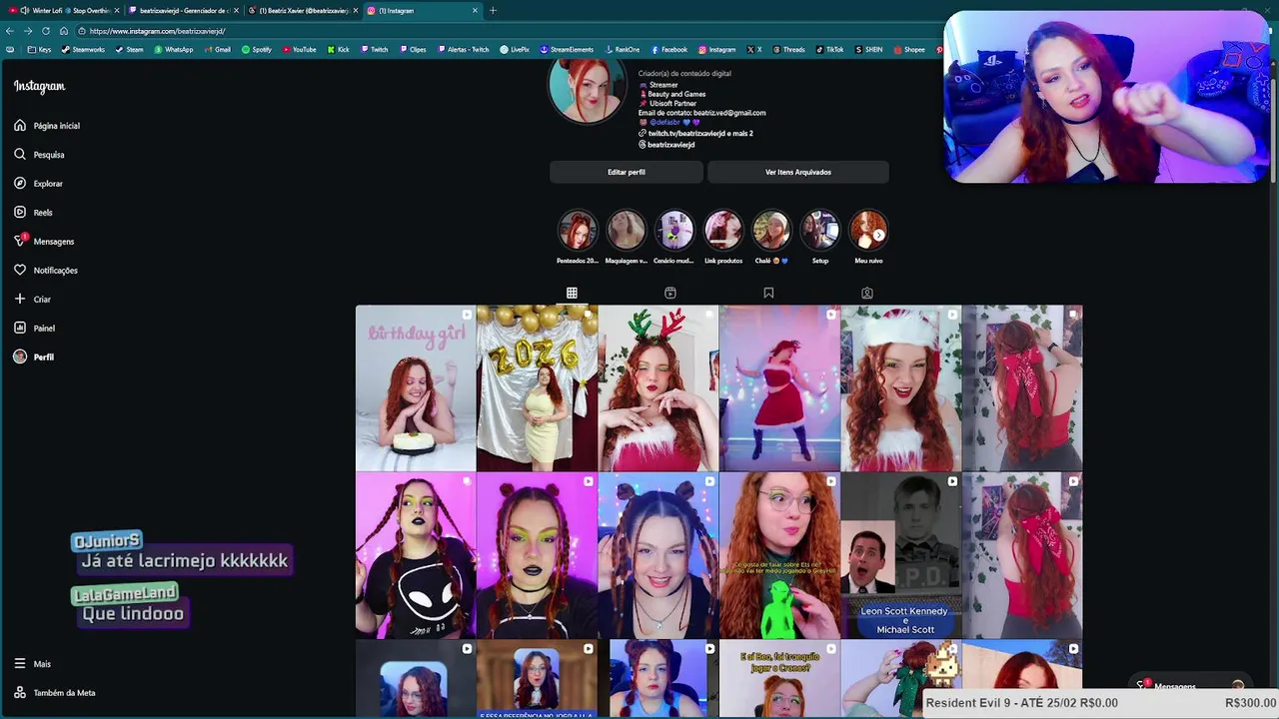The width and height of the screenshot is (1279, 719).
Task: Open the 2026 gold balloons post
Action: pos(537,387)
